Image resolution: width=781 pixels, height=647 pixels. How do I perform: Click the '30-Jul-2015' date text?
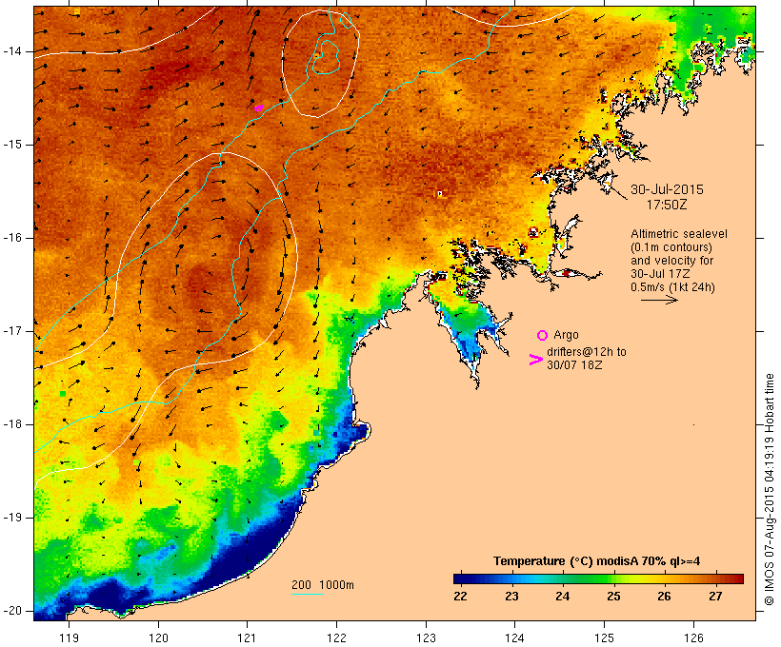pos(667,189)
